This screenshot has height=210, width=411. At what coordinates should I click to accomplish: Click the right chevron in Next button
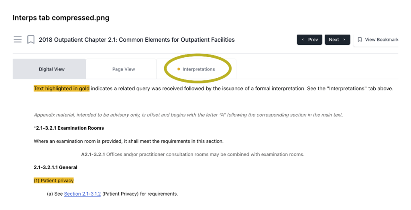(x=344, y=40)
